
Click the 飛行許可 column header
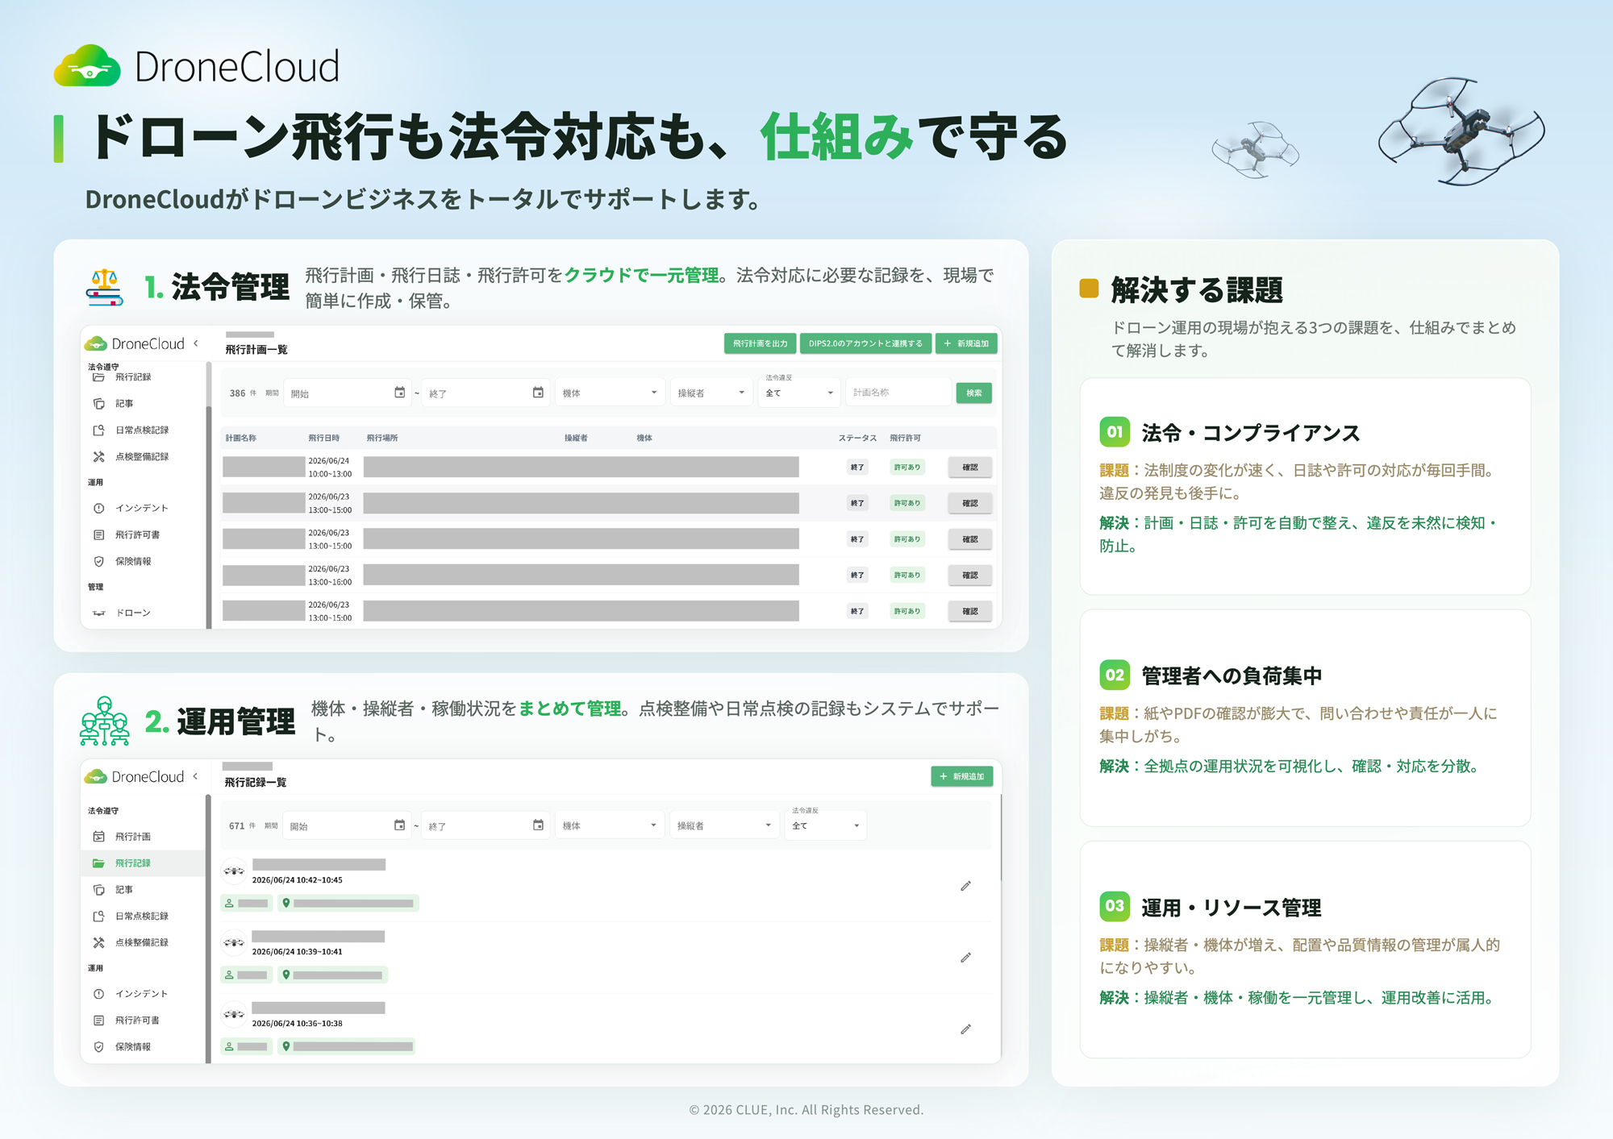tap(906, 439)
